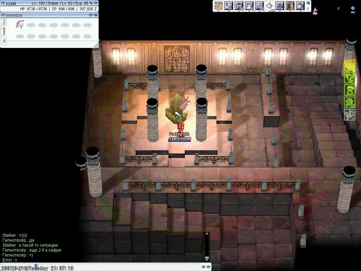
Task: Target the EMPERIUM crystal
Action: pyautogui.click(x=176, y=108)
